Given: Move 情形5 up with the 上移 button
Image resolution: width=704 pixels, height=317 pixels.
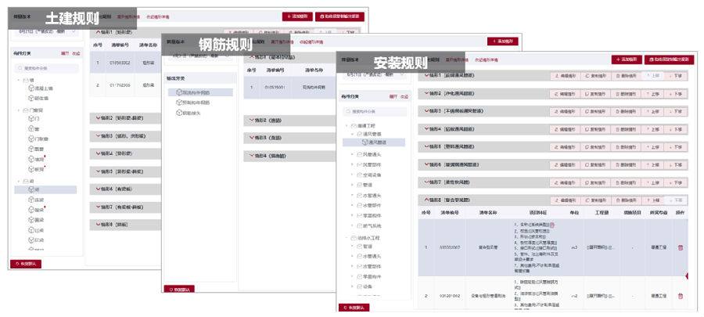Looking at the screenshot, I should pos(652,146).
